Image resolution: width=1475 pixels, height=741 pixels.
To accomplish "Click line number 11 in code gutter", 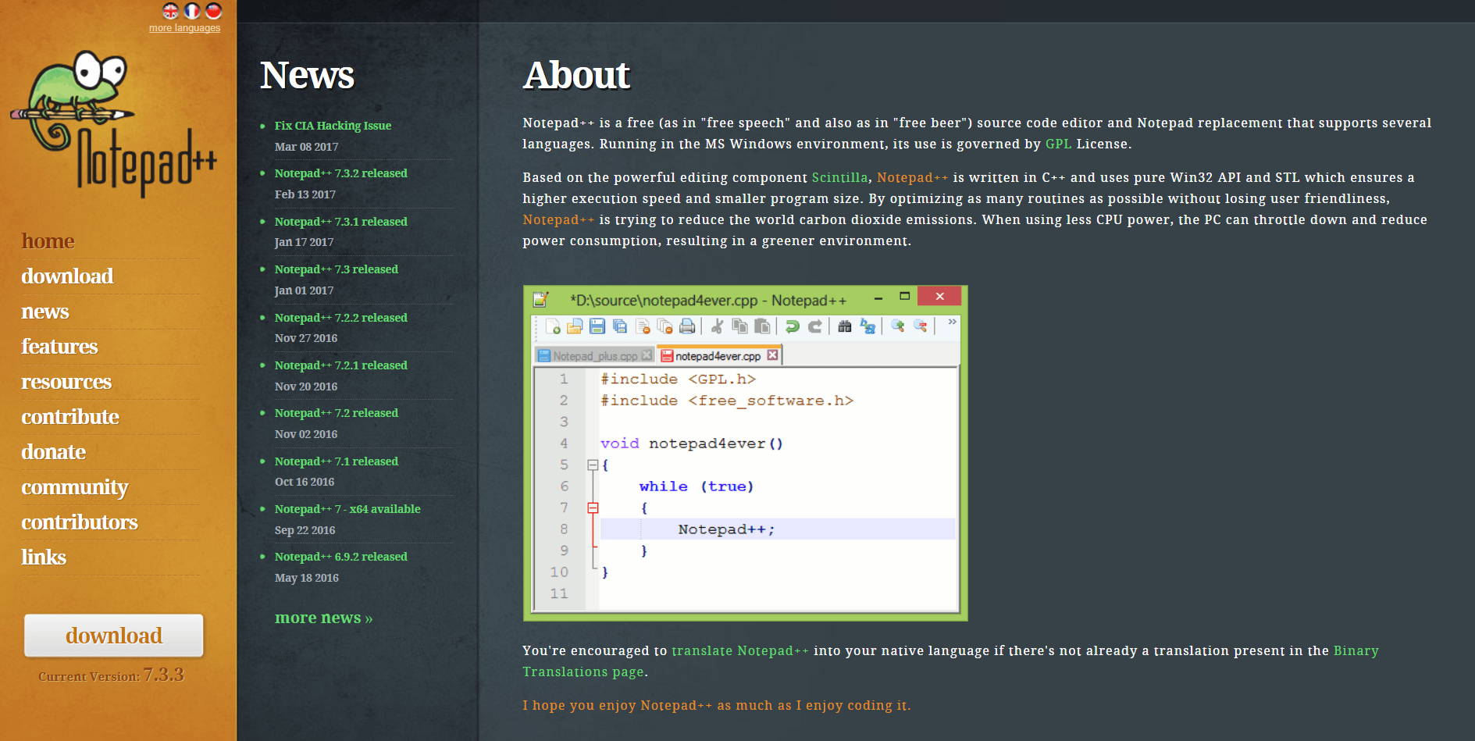I will tap(559, 593).
